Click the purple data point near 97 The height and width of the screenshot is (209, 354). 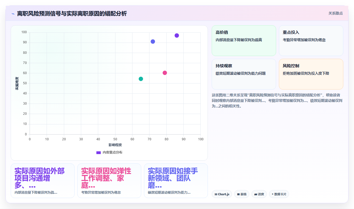(x=177, y=35)
